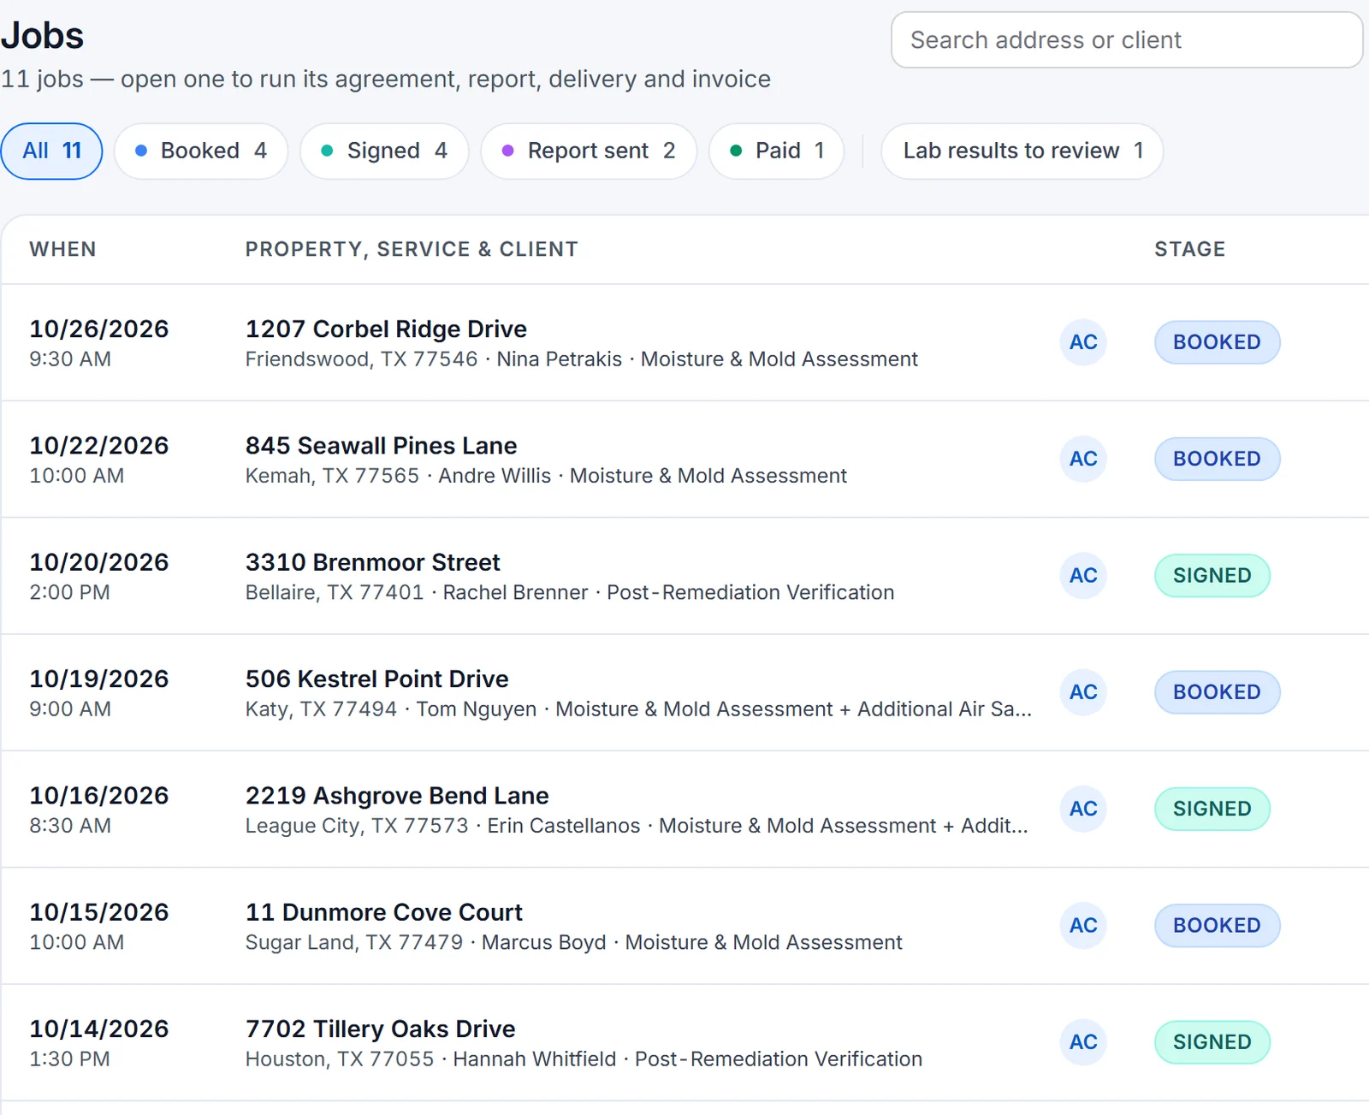Click SIGNED badge for 3310 Brenmoor Street
1369x1115 pixels.
1212,576
